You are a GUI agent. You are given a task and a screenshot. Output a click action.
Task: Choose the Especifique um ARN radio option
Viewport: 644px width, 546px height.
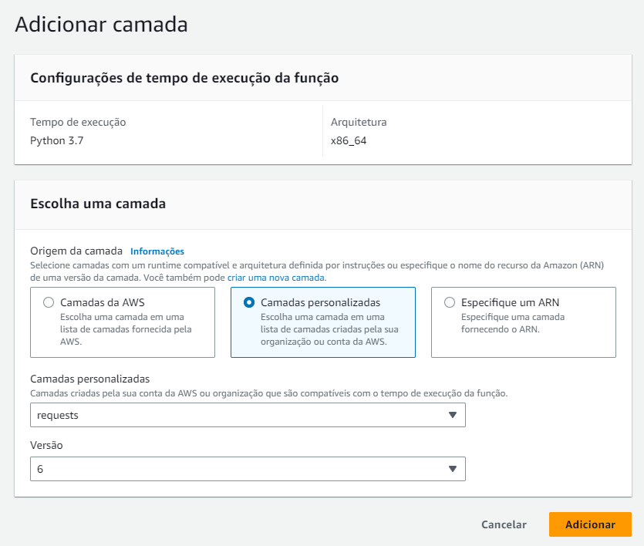pos(450,303)
